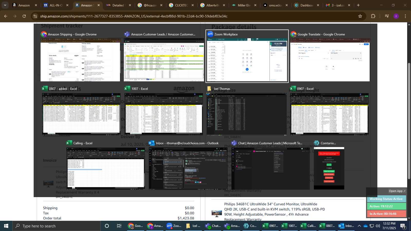The width and height of the screenshot is (411, 231).
Task: View site information icon in address bar
Action: click(35, 16)
